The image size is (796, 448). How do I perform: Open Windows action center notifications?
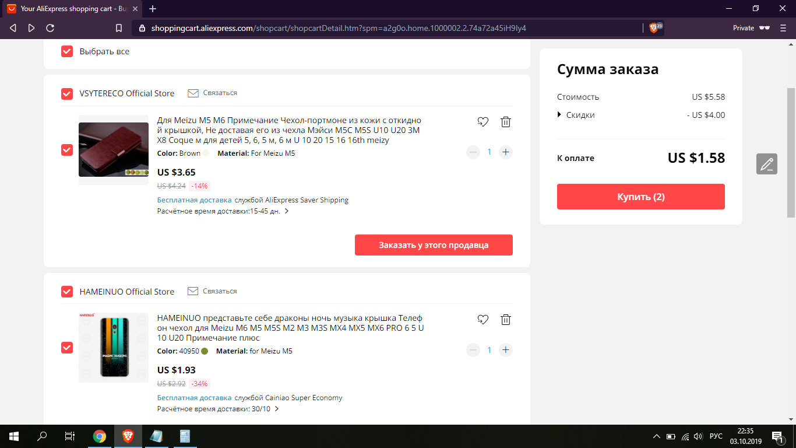[x=777, y=436]
